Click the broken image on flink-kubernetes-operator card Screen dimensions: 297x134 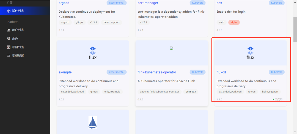tap(172, 48)
